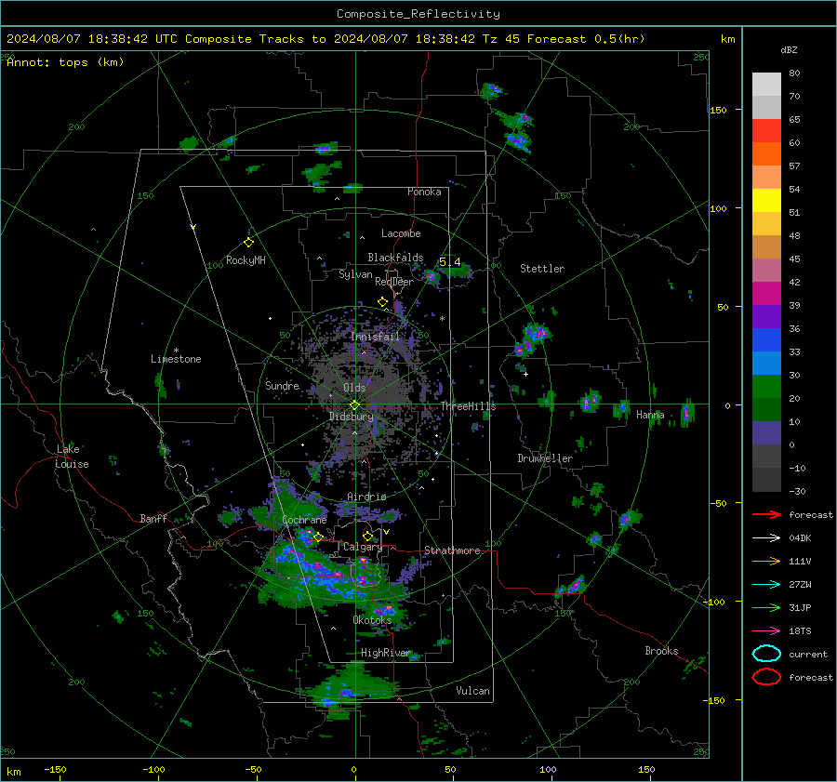Click the yellow diamond marker below RedDeer

coord(382,302)
